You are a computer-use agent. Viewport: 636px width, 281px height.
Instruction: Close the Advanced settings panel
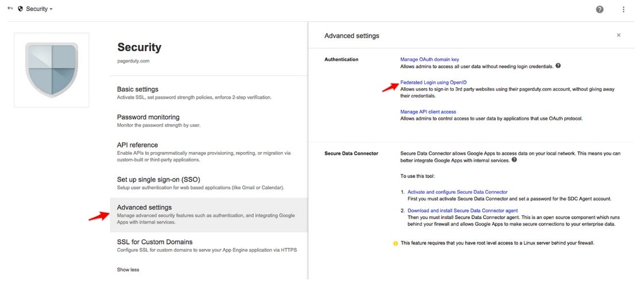pyautogui.click(x=618, y=35)
